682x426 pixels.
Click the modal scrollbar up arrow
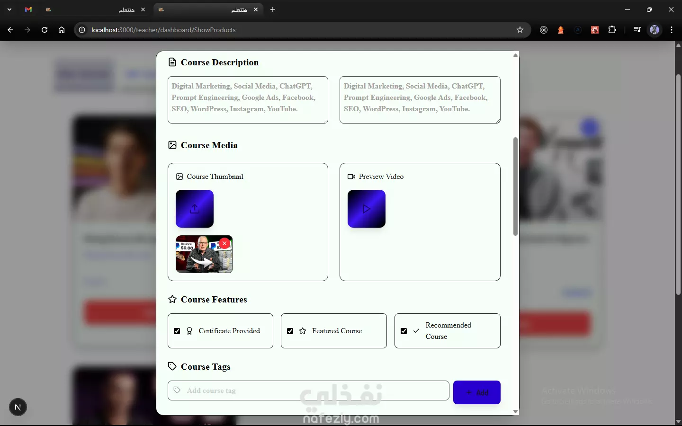[515, 55]
